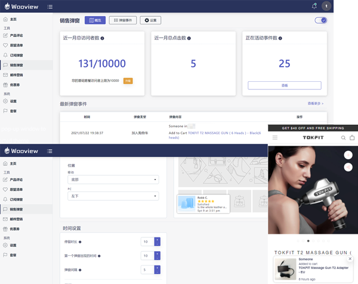Click the Robb C. review preview popup
358x284 pixels.
203,204
